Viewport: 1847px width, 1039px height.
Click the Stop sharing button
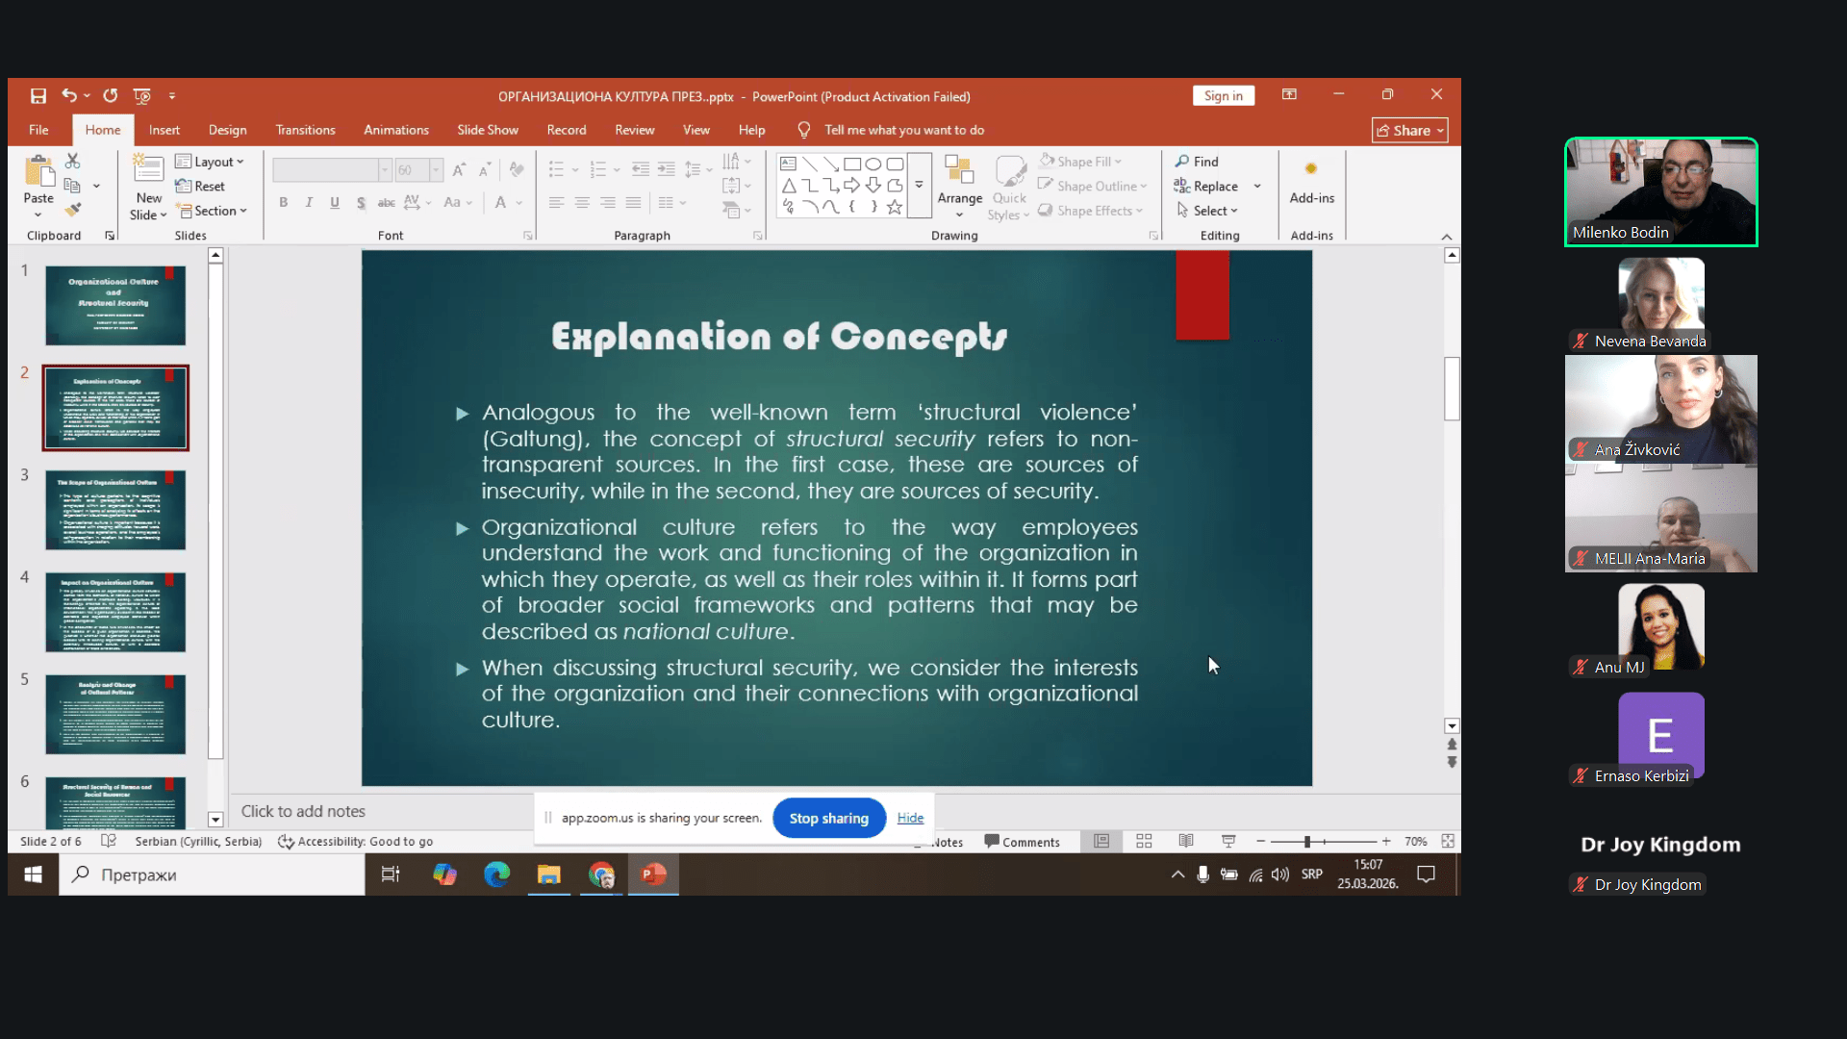coord(828,818)
